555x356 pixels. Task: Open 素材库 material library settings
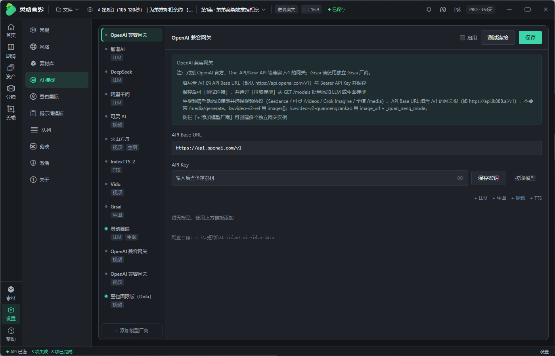[57, 63]
